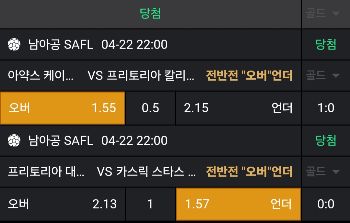Click the 1:0 score result

[326, 108]
